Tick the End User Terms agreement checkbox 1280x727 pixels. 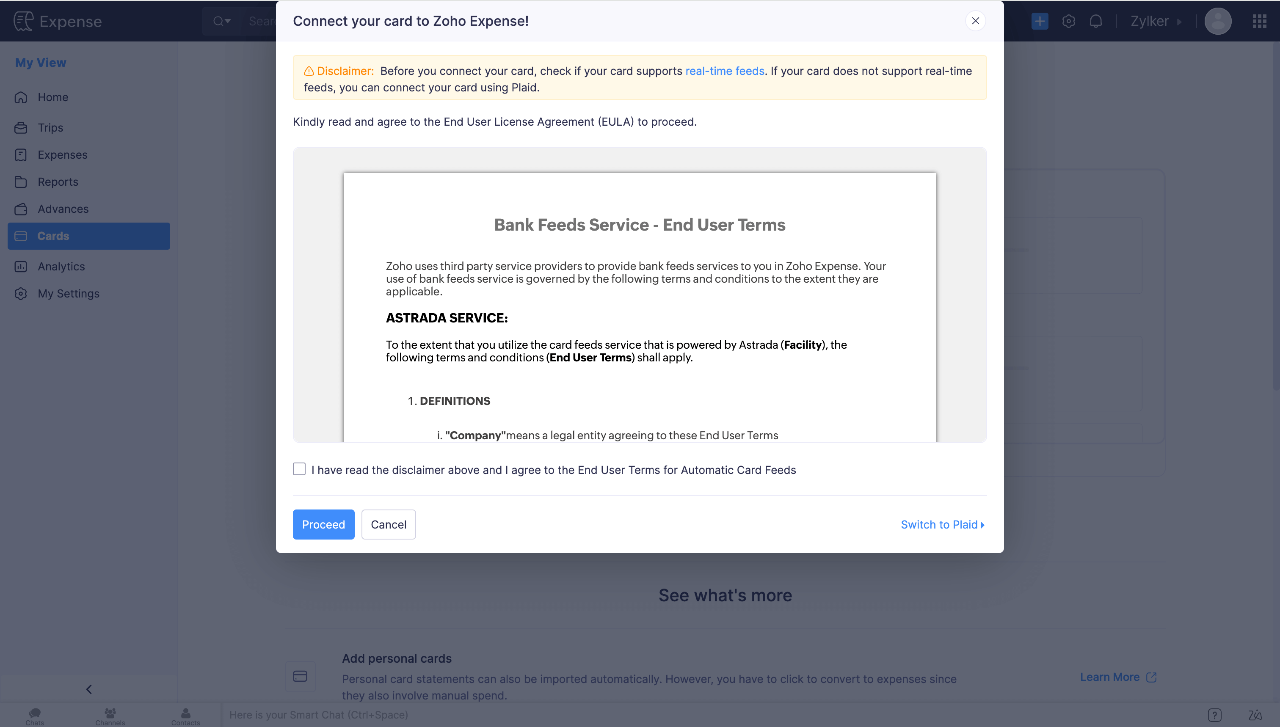coord(299,469)
